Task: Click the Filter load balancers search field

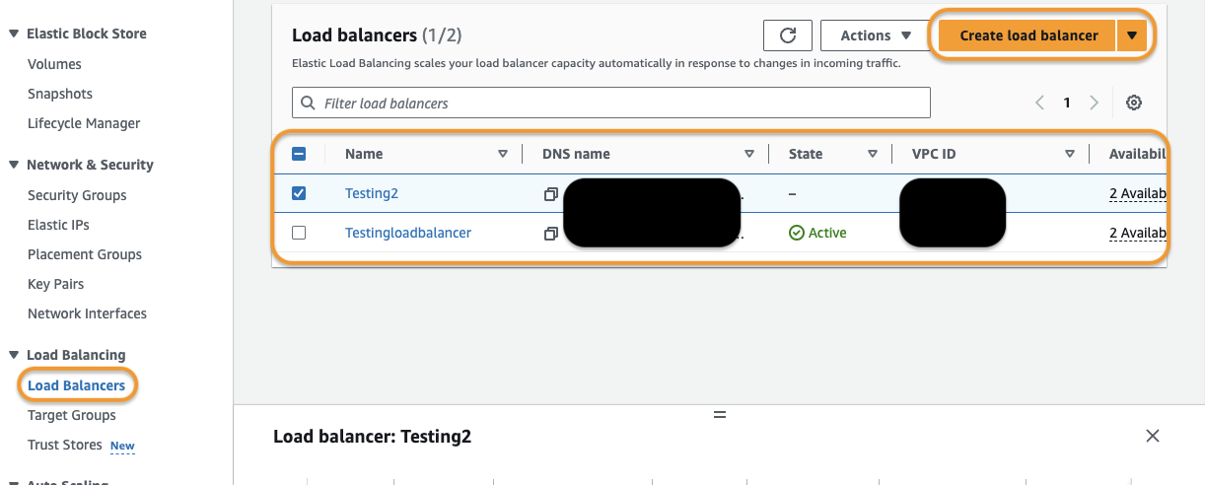Action: (x=611, y=103)
